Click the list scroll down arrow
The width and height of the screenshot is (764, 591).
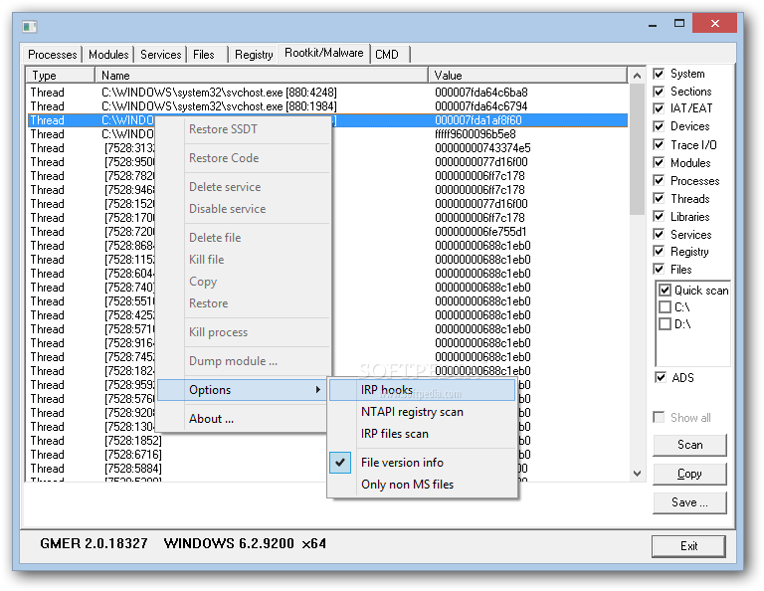tap(637, 474)
